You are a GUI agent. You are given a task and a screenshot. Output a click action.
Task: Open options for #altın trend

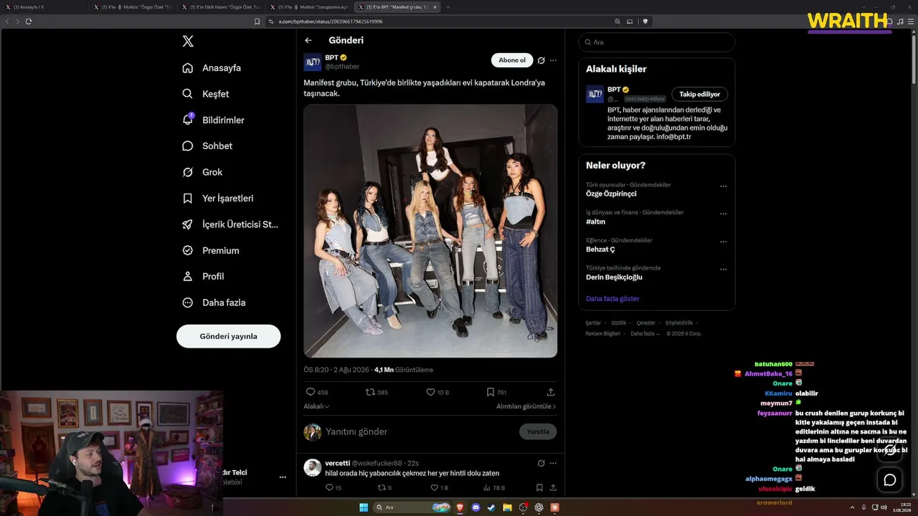click(x=724, y=214)
